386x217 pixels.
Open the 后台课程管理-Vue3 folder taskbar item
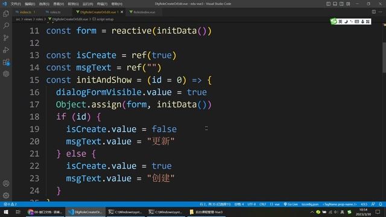pos(206,212)
